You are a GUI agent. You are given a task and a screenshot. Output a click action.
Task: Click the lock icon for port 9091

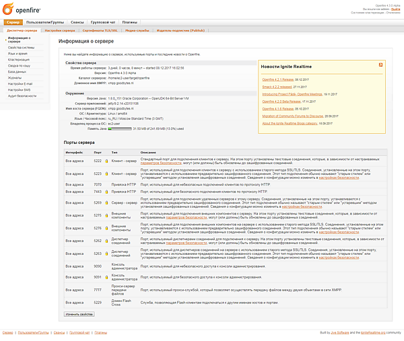tap(106, 277)
